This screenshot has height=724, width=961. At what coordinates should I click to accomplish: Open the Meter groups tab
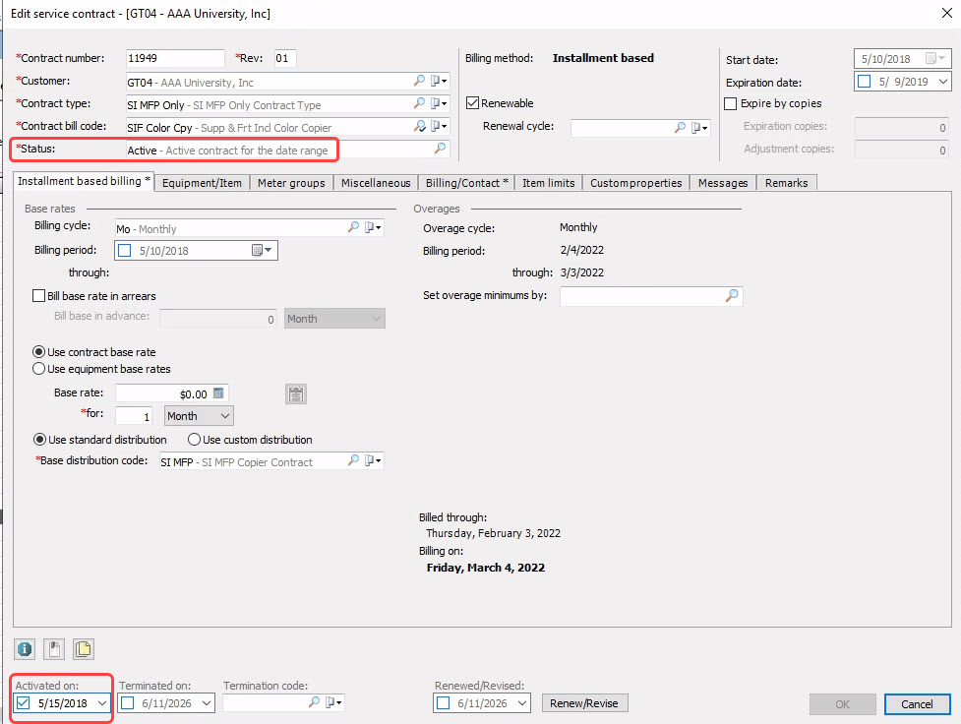tap(291, 183)
